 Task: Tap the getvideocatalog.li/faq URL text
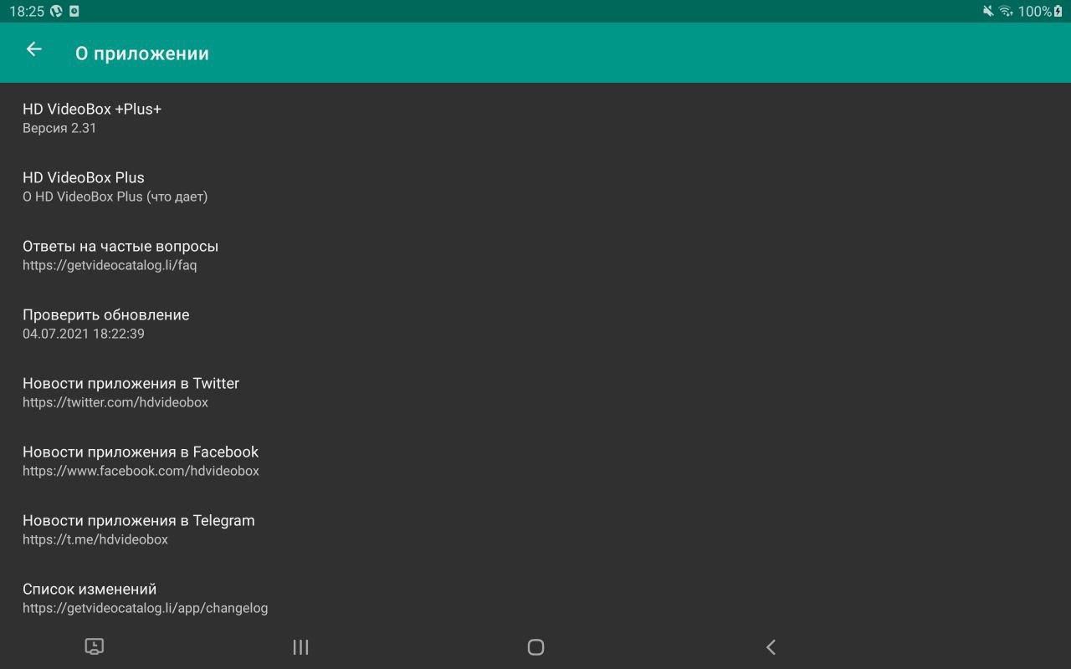pyautogui.click(x=110, y=265)
